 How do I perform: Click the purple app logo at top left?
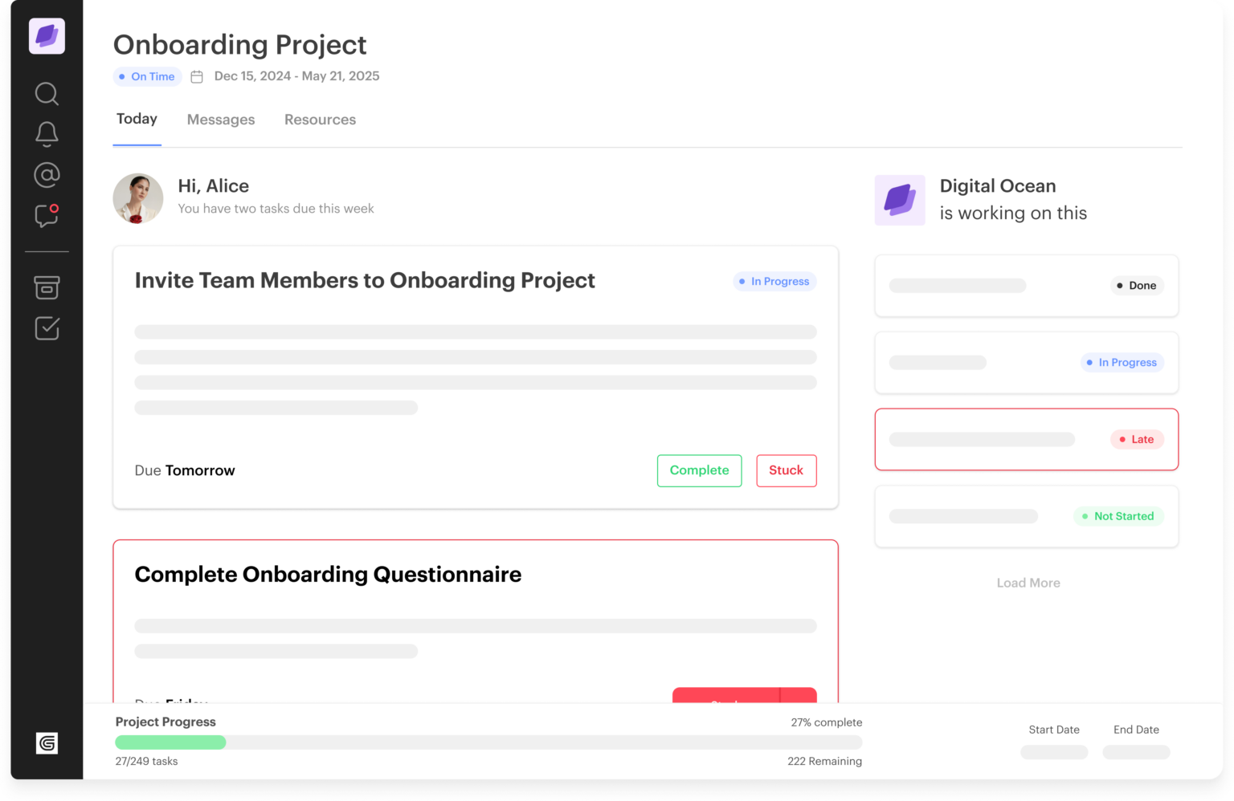tap(47, 36)
